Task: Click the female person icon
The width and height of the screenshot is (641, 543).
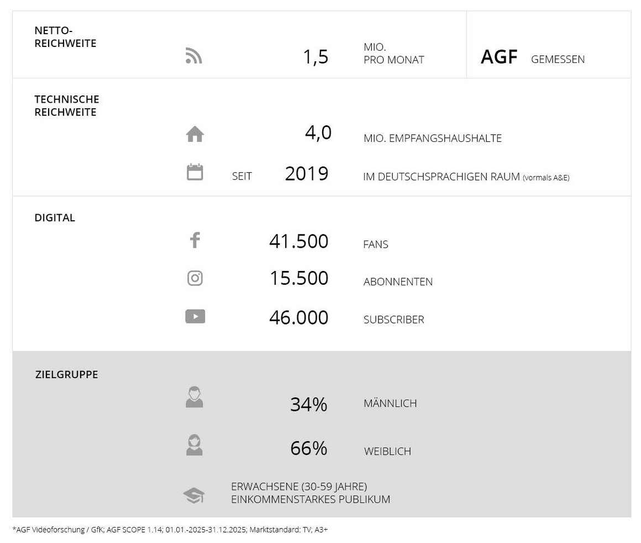Action: click(195, 445)
